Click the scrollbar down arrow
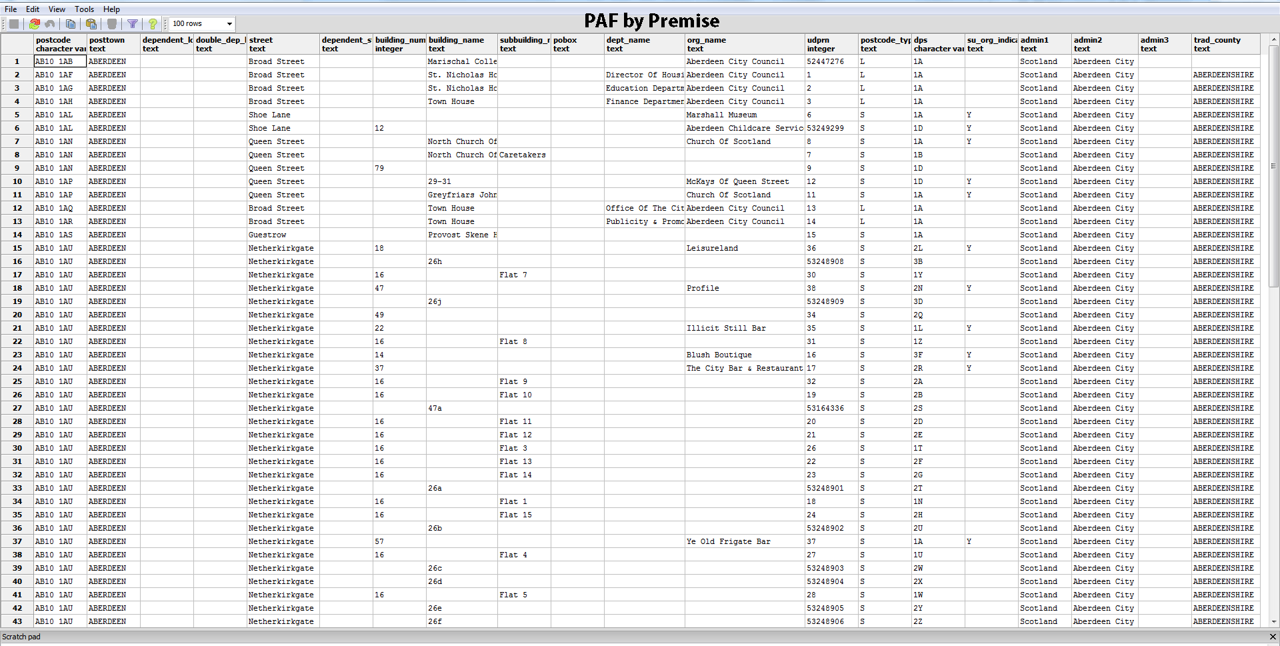1280x646 pixels. tap(1273, 621)
